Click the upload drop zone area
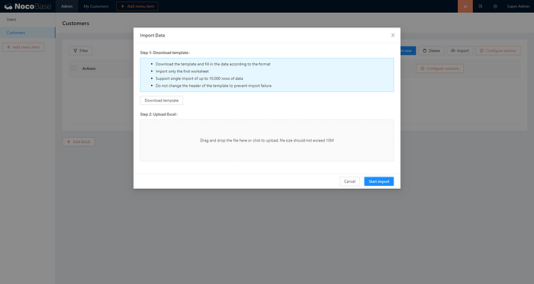534x284 pixels. (267, 140)
